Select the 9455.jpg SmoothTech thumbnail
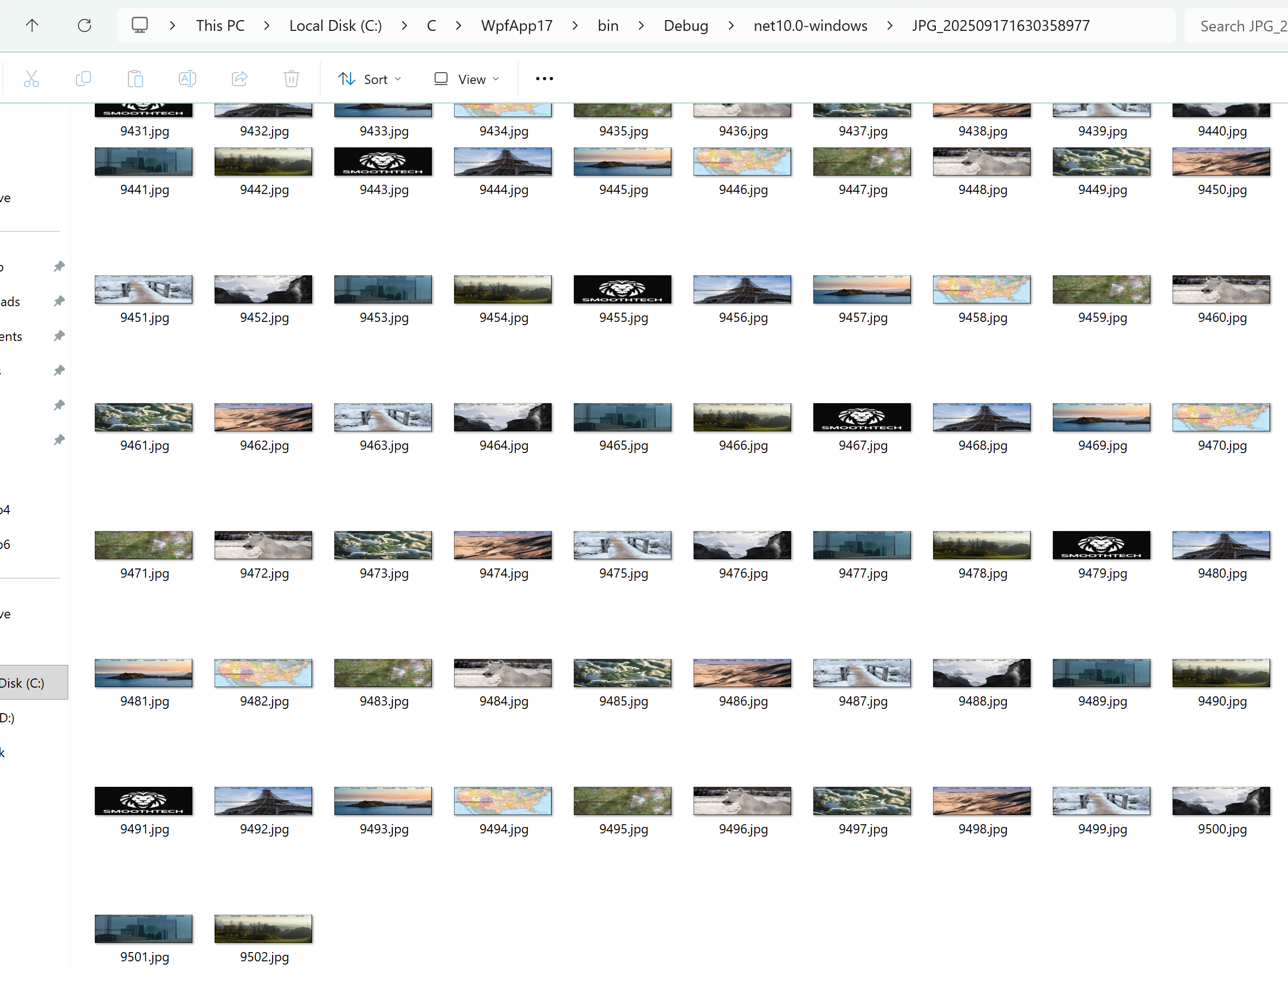 (x=623, y=289)
